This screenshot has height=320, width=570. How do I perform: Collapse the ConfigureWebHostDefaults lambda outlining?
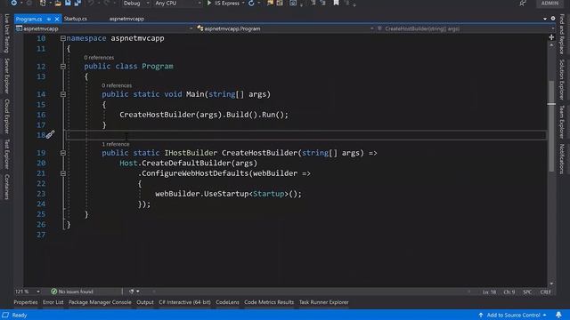63,173
